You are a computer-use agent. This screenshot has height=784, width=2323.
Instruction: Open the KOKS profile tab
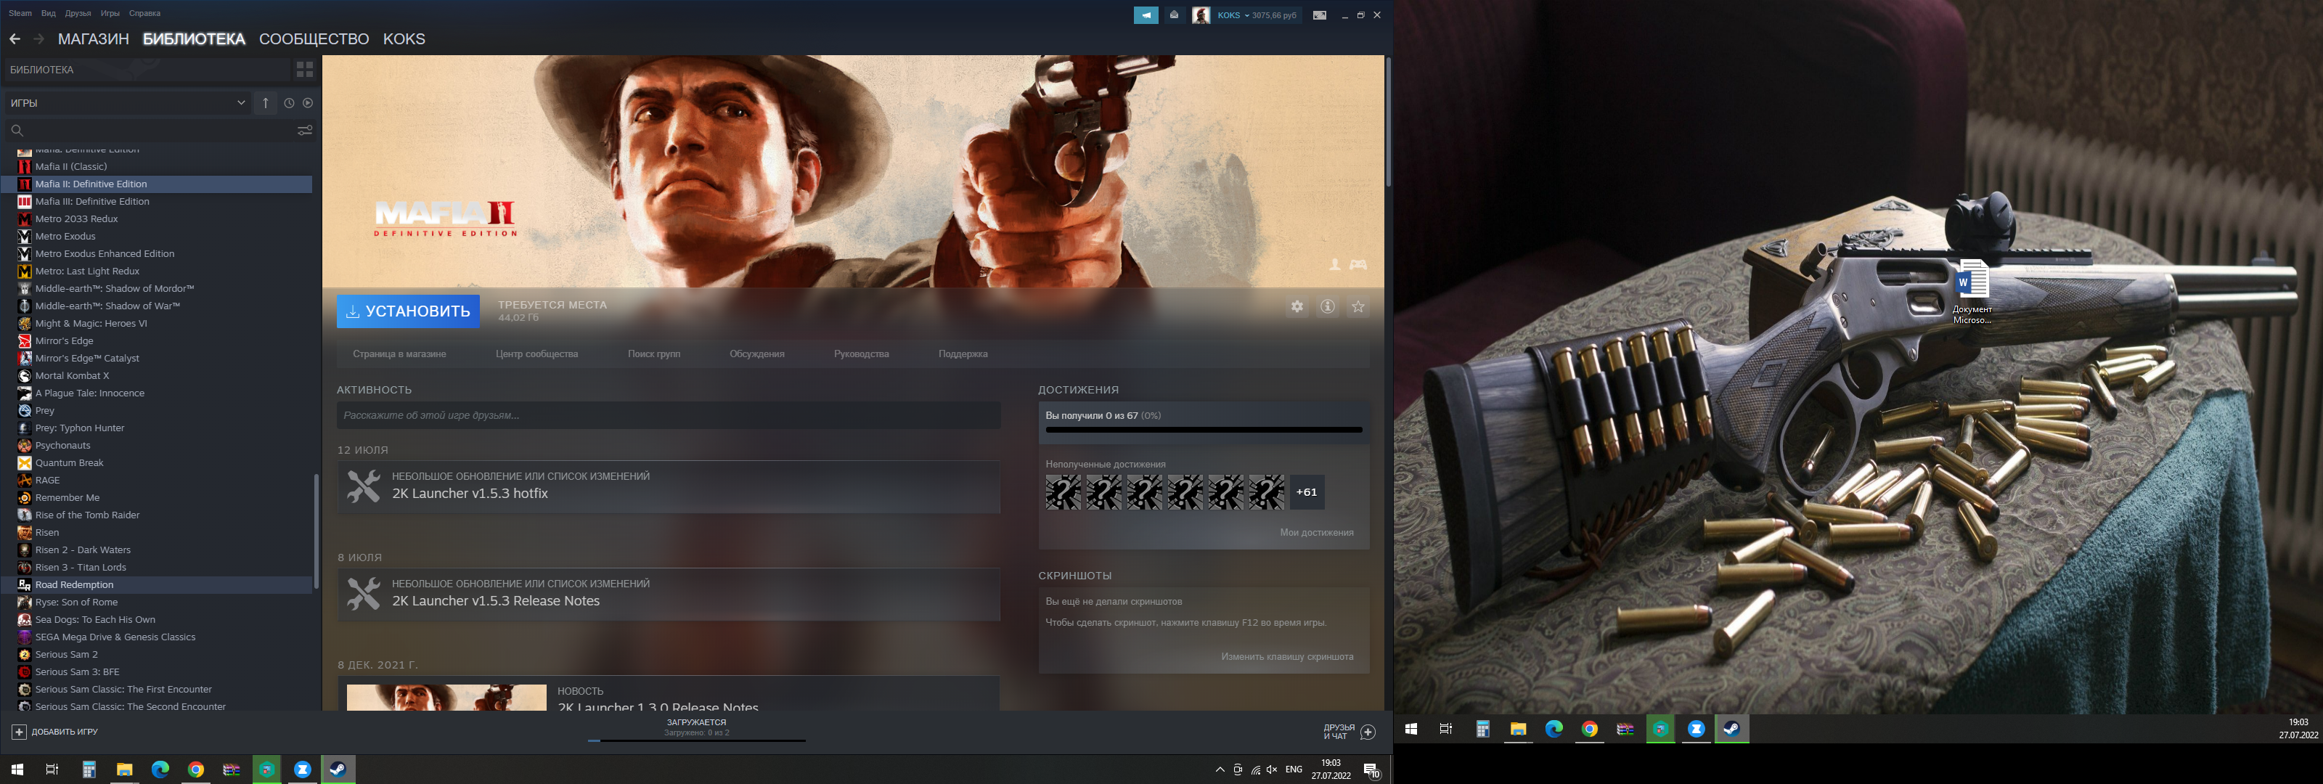404,38
